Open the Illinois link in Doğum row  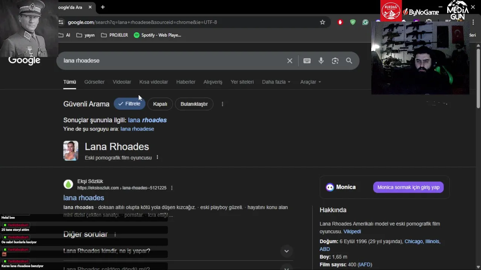pos(432,241)
